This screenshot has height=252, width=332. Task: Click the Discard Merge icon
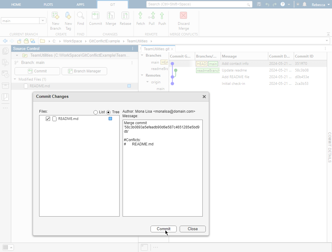coord(183,16)
